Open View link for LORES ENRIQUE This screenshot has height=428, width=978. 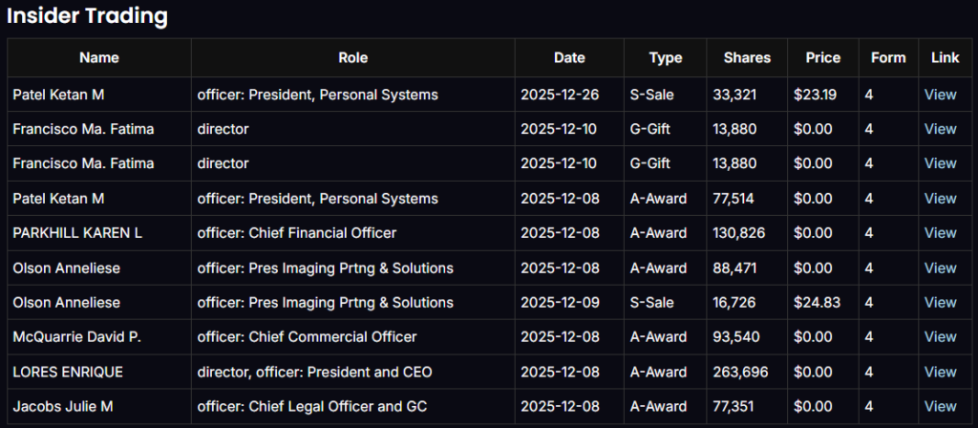940,372
